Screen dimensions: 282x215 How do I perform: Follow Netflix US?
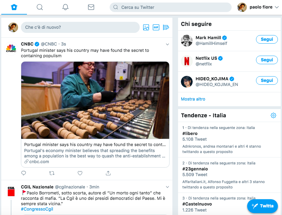(267, 60)
